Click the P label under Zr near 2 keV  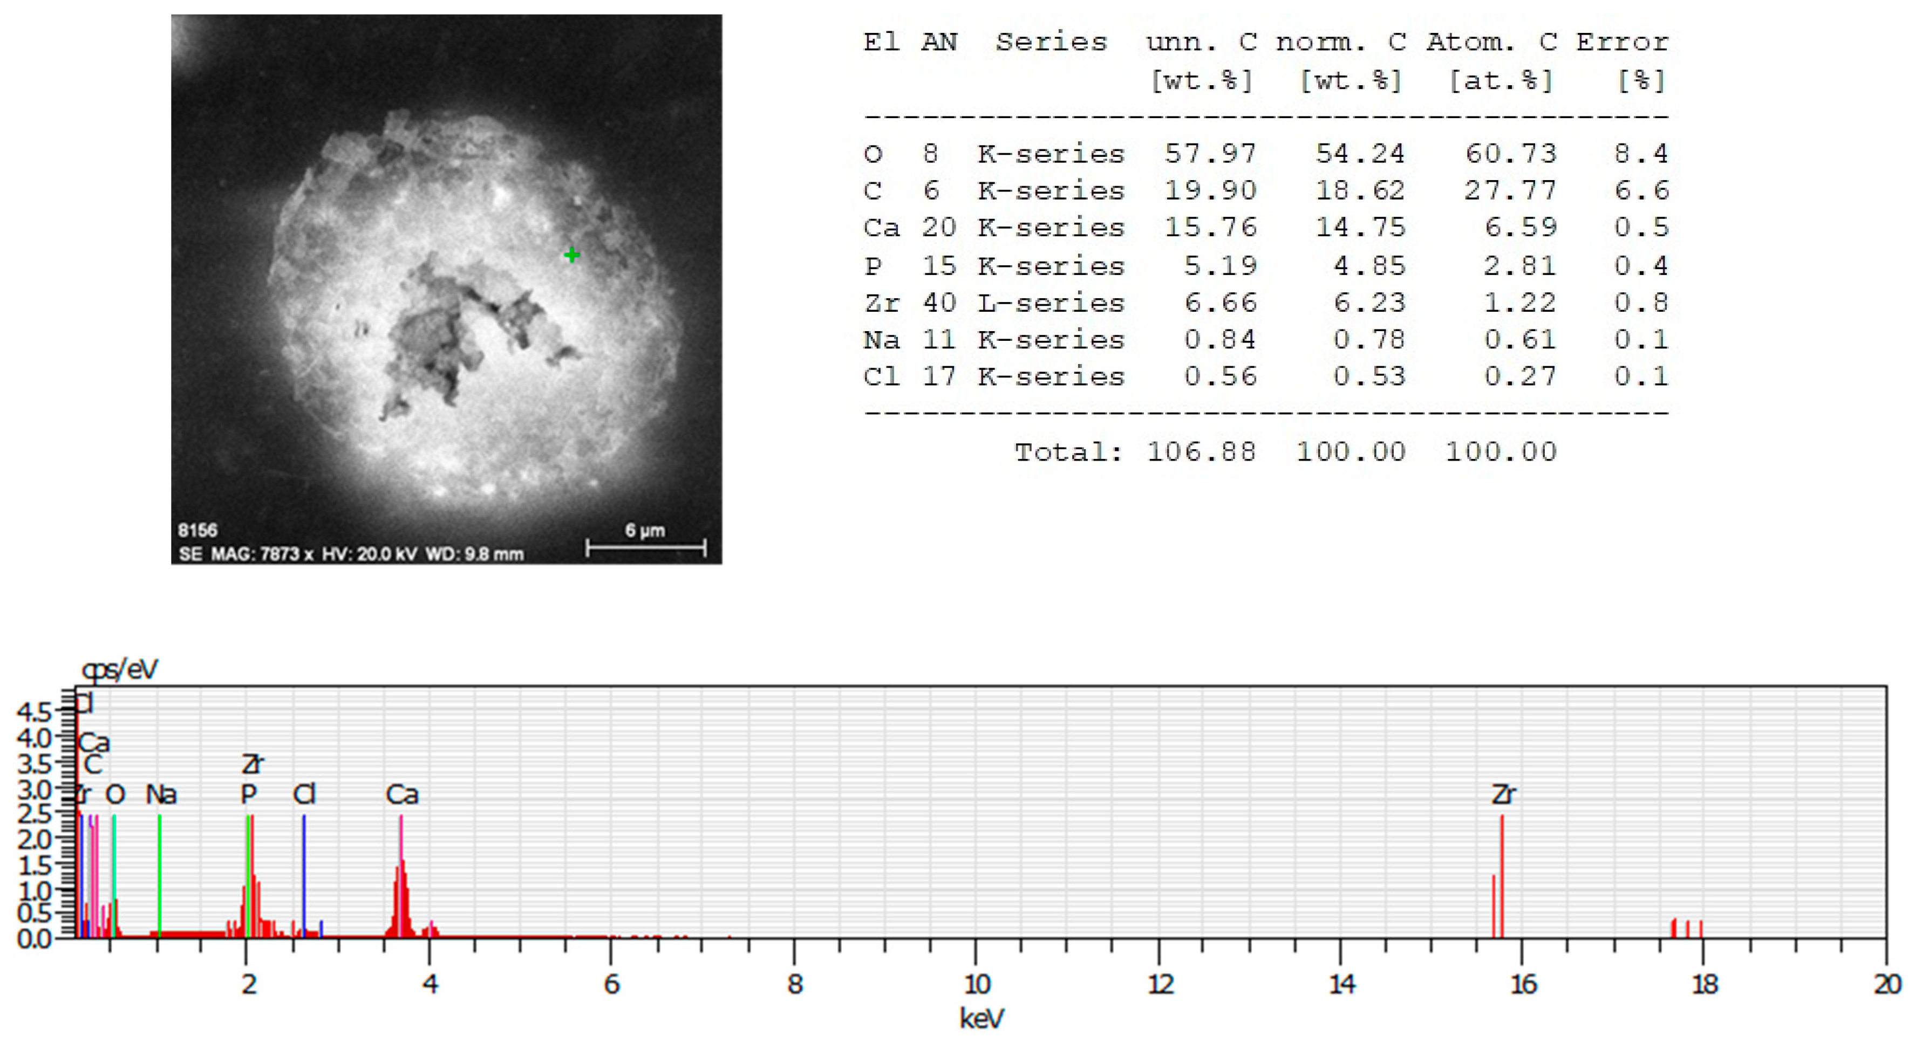coord(249,795)
